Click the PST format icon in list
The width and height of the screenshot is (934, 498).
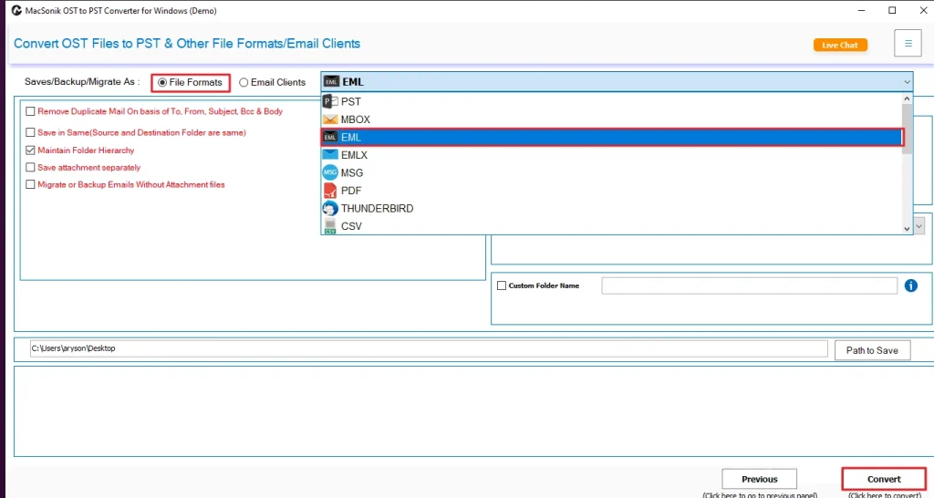pyautogui.click(x=330, y=101)
